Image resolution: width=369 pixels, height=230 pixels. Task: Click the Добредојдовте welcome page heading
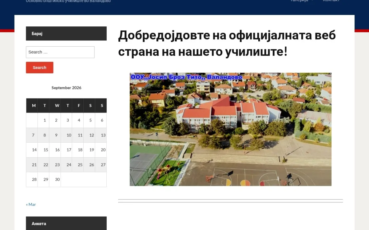point(227,43)
